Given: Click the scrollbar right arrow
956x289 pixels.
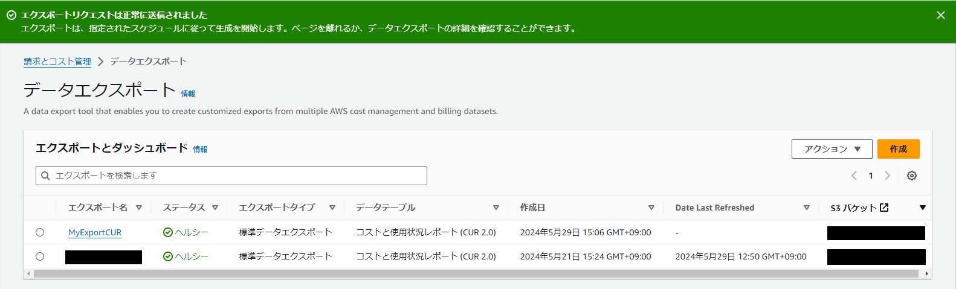Looking at the screenshot, I should pos(927,273).
